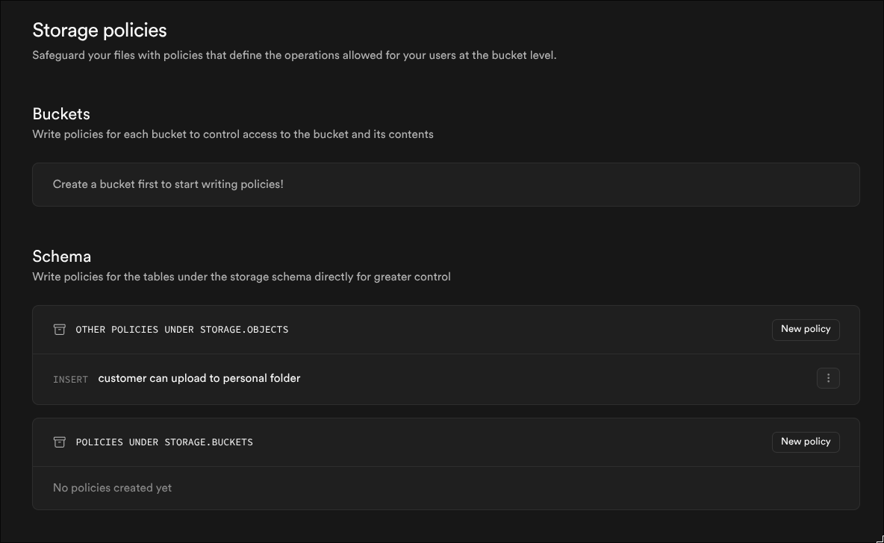The width and height of the screenshot is (884, 543).
Task: Click 'POLICIES UNDER STORAGE.BUCKETS' header text
Action: point(164,442)
